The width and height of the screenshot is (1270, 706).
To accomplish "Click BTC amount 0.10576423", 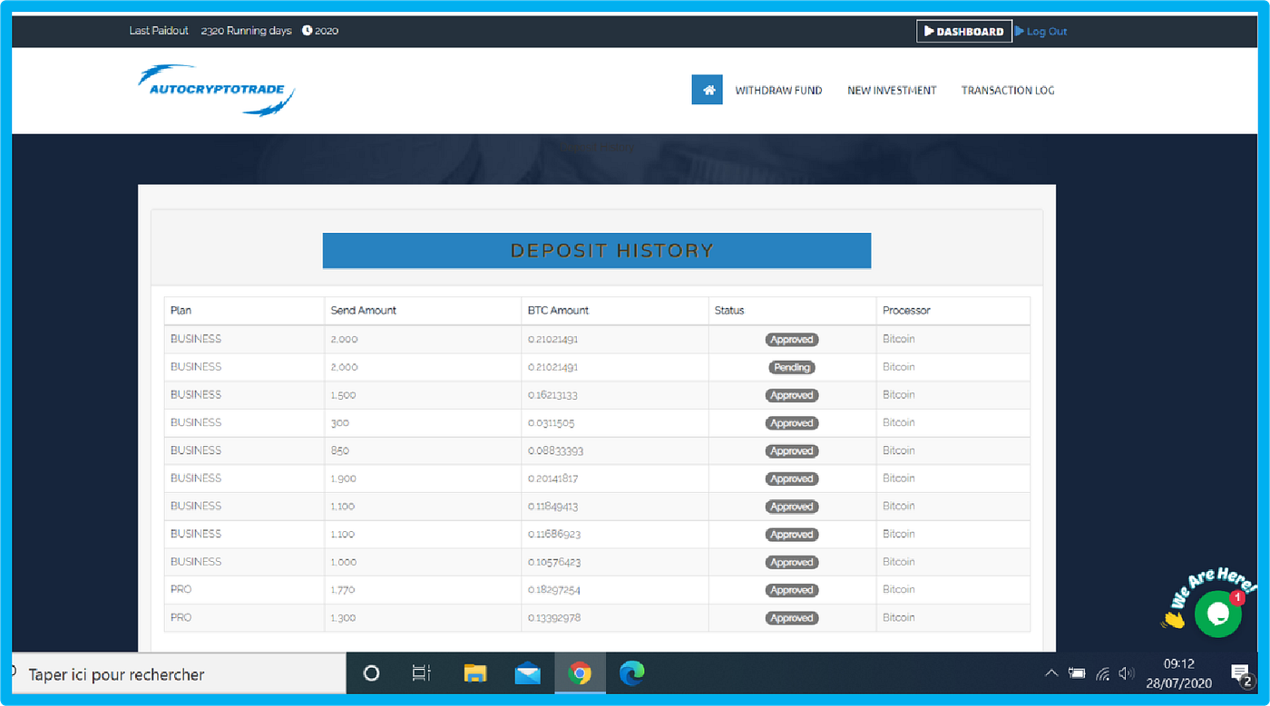I will coord(554,562).
